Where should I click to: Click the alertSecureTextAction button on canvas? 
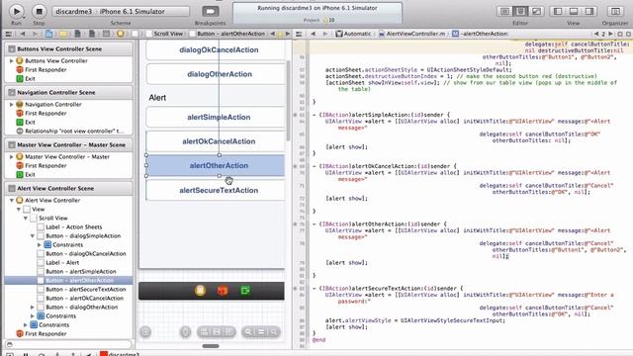[216, 191]
